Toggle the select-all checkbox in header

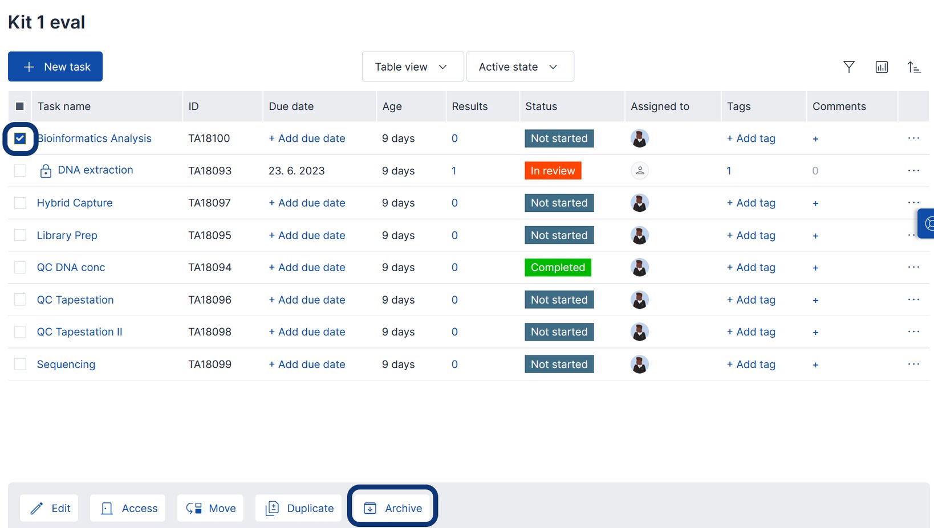pos(20,106)
